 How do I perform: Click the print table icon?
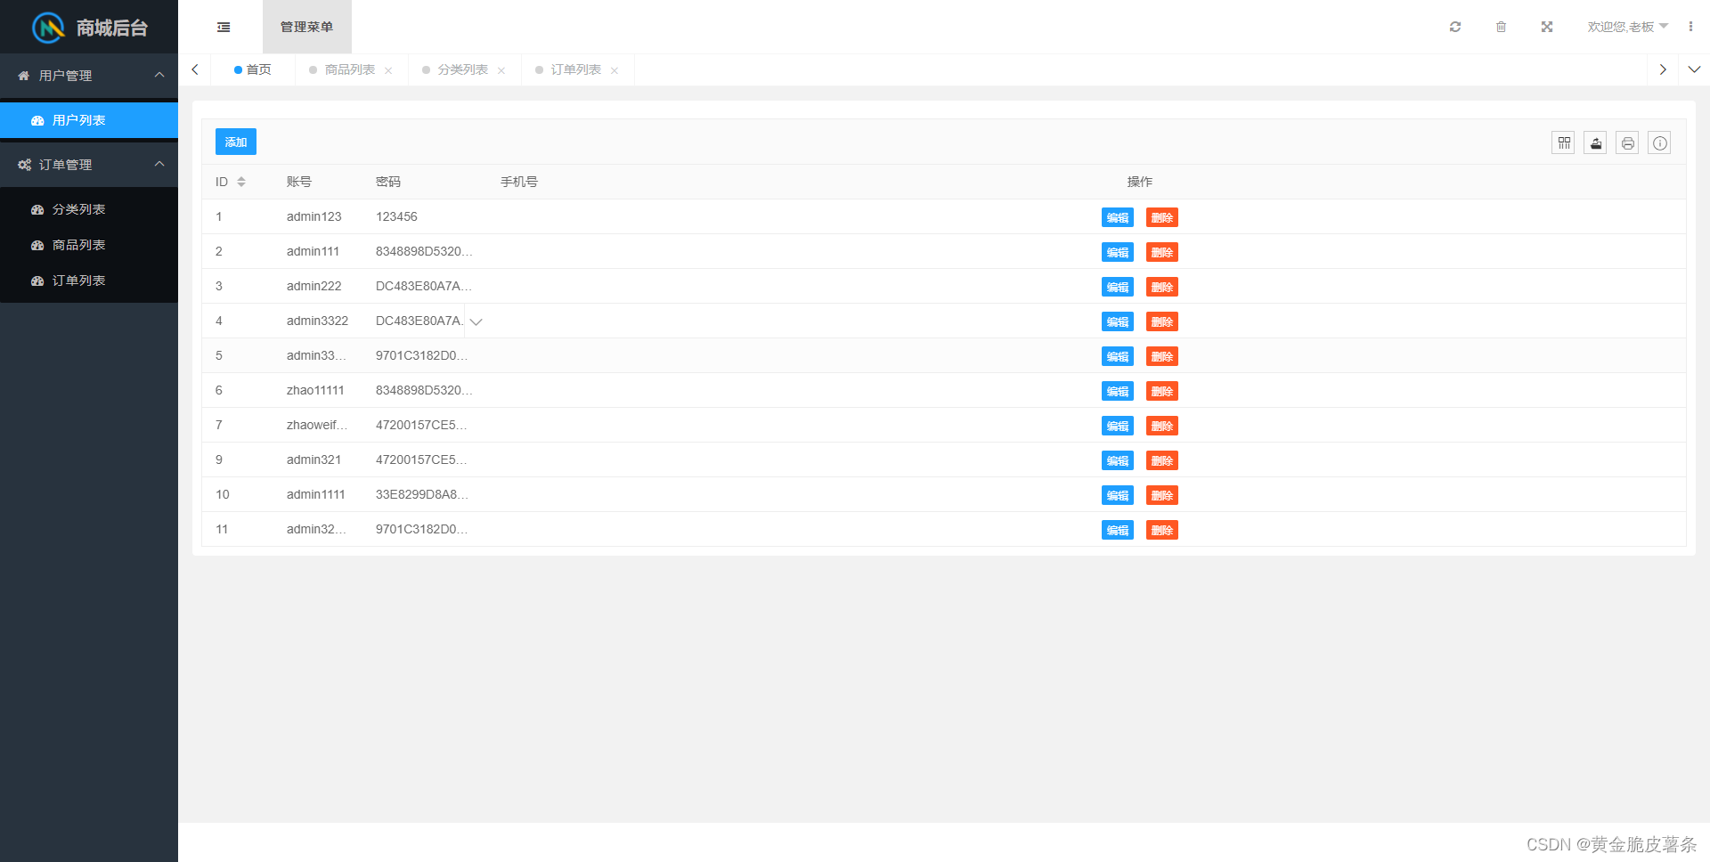(x=1628, y=142)
